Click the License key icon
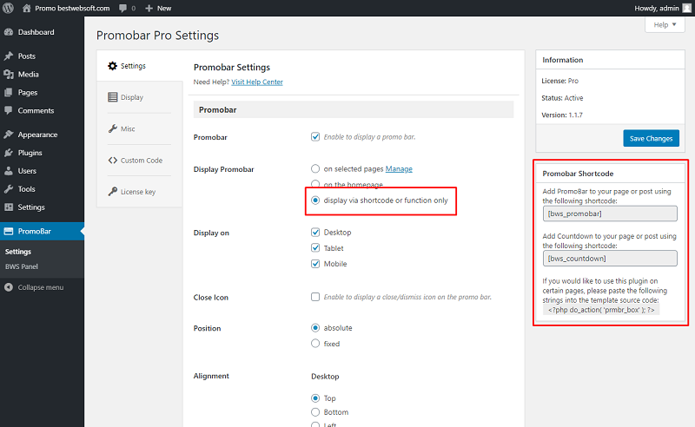The height and width of the screenshot is (427, 695). [113, 191]
